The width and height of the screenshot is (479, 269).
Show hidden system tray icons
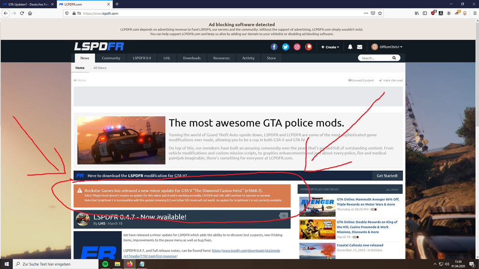tap(435, 264)
